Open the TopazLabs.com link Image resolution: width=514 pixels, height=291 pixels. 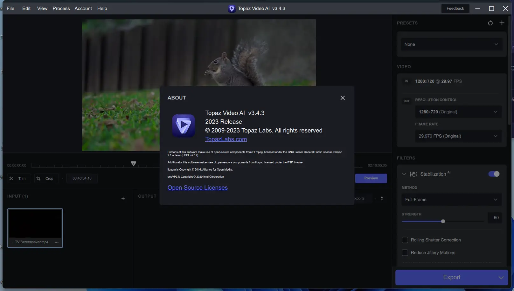(x=226, y=139)
